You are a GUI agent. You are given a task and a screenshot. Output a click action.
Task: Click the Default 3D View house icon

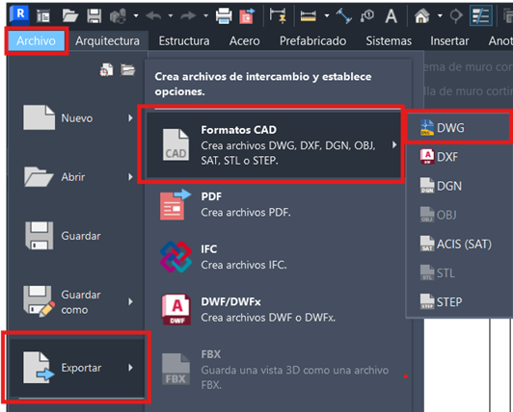(x=422, y=15)
